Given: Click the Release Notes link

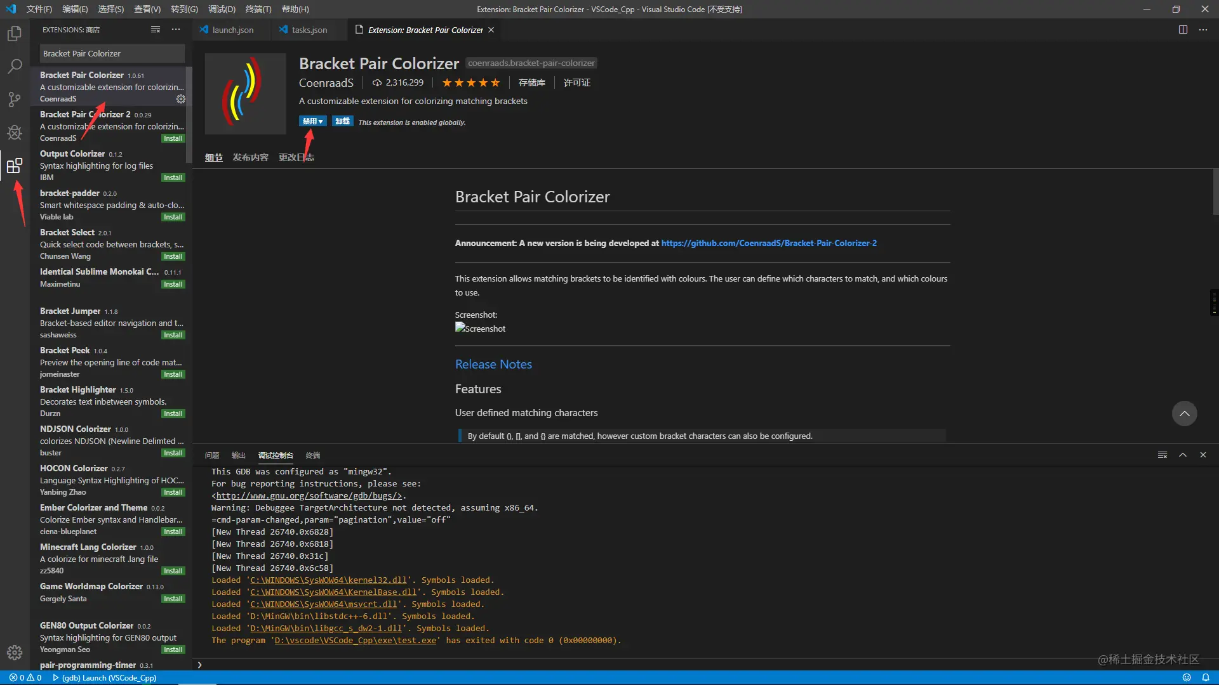Looking at the screenshot, I should (493, 365).
